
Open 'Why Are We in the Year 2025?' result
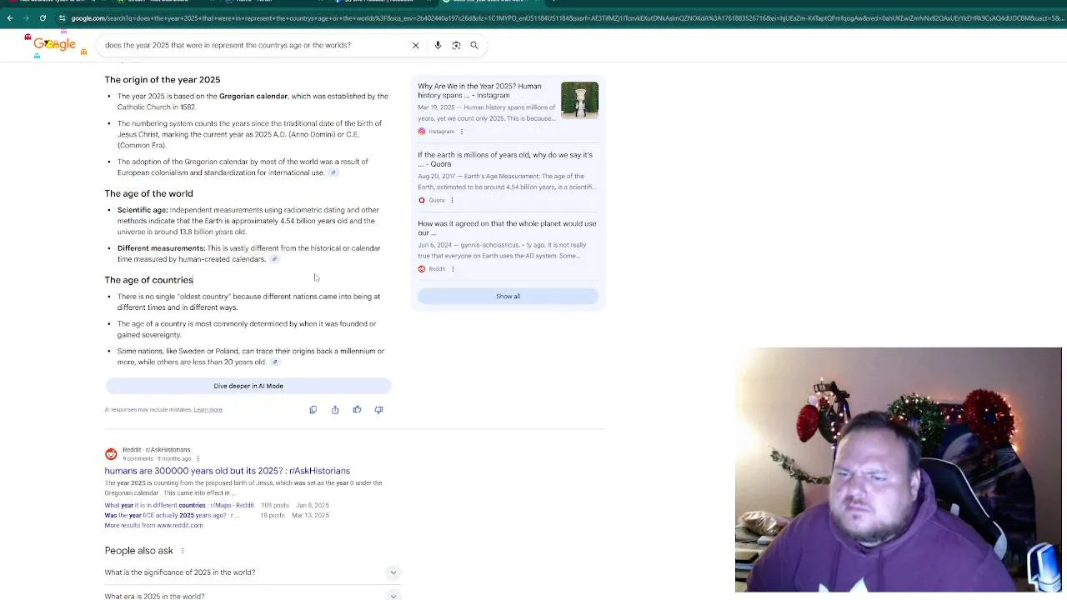tap(479, 91)
